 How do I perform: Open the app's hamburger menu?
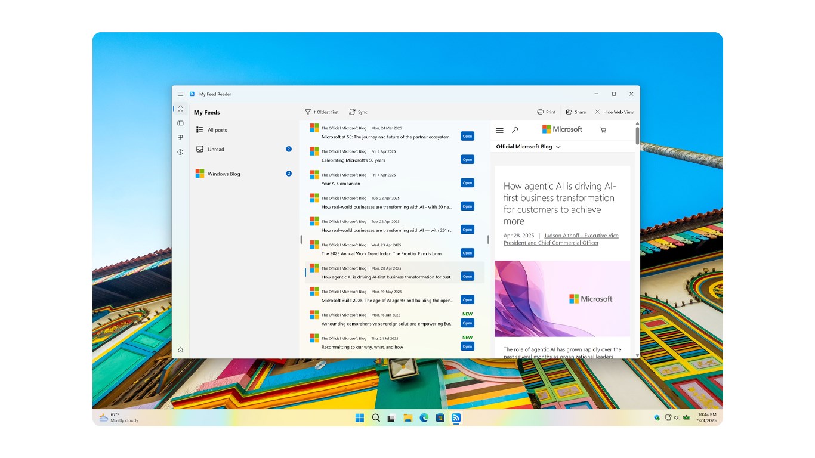[180, 94]
